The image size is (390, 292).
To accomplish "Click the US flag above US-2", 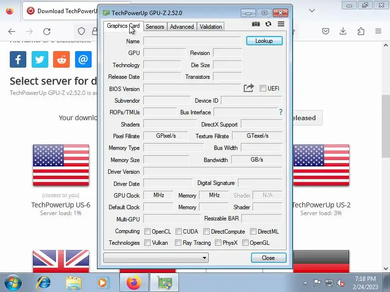I will click(321, 165).
